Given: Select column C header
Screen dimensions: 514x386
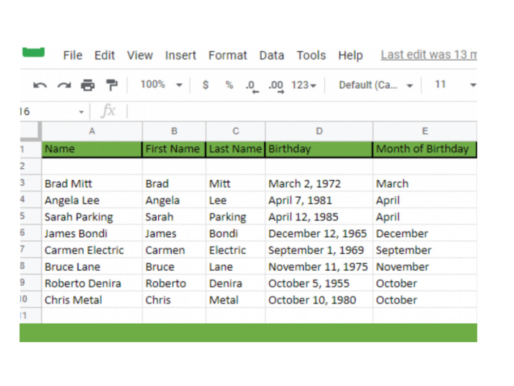Looking at the screenshot, I should (x=236, y=131).
